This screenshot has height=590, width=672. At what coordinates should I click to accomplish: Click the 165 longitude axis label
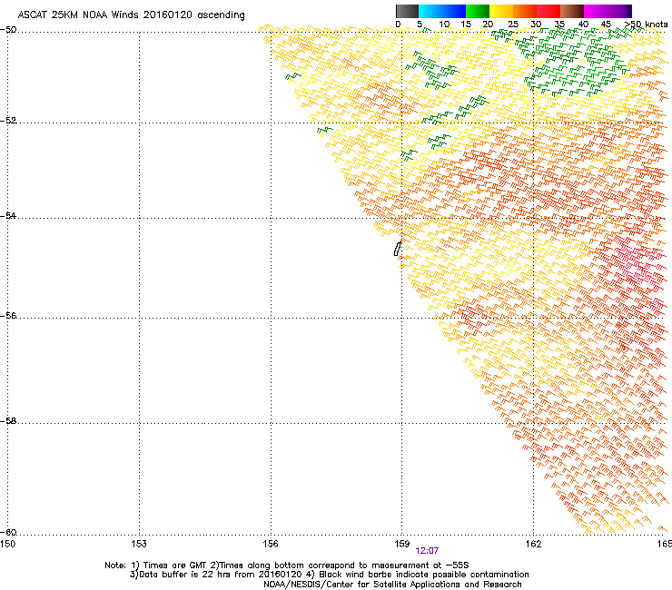pyautogui.click(x=665, y=544)
